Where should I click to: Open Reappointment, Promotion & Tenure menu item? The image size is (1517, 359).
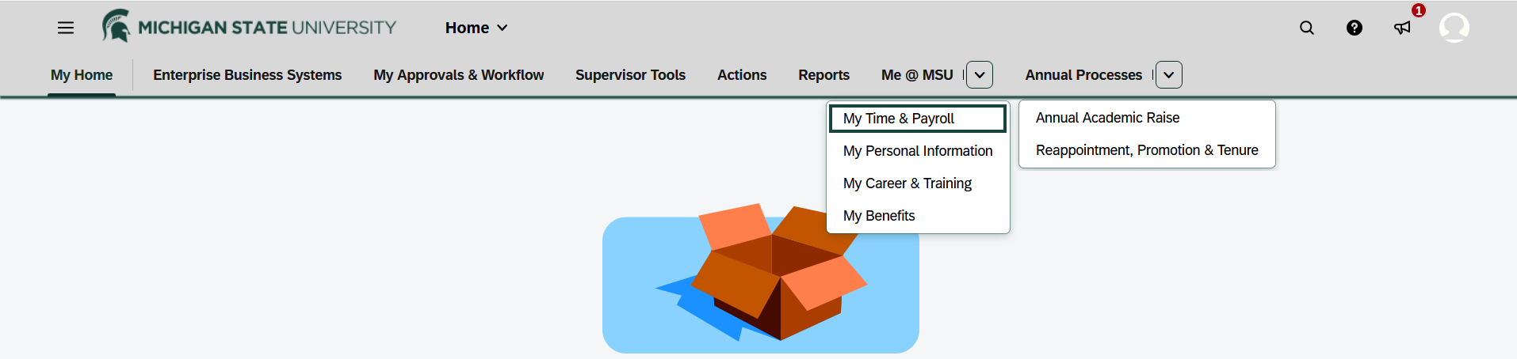1147,150
